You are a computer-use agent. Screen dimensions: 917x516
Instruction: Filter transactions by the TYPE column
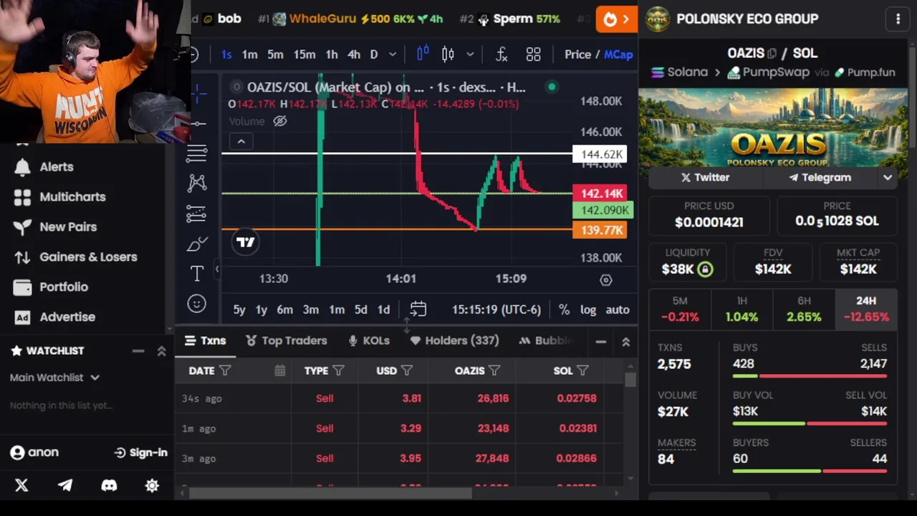338,371
